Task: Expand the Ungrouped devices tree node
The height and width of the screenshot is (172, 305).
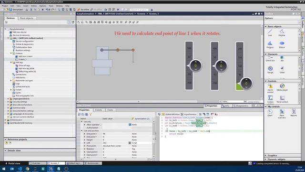Action: click(8, 99)
